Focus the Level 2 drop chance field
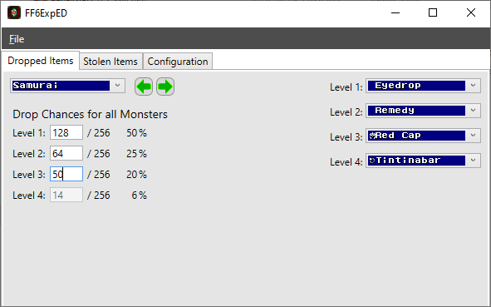This screenshot has width=491, height=307. tap(66, 153)
